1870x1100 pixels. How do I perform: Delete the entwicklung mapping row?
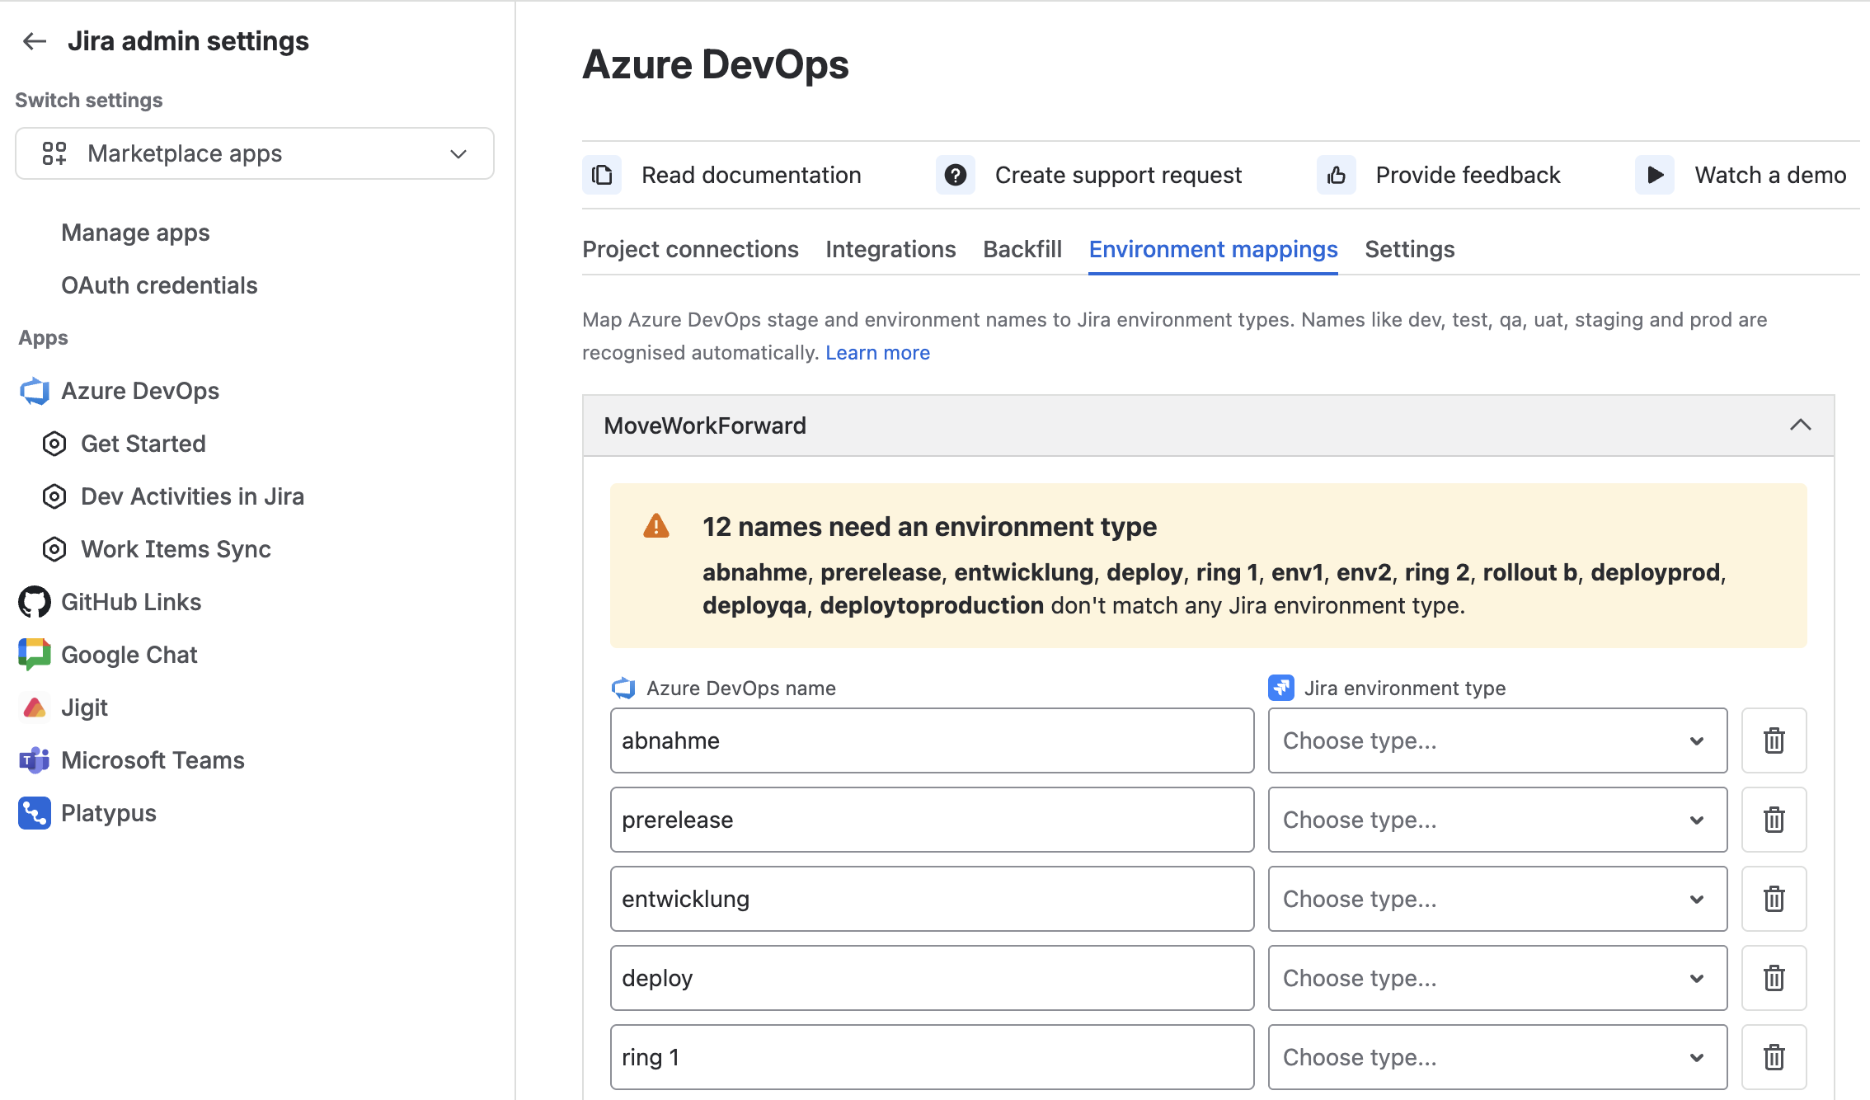(1774, 899)
